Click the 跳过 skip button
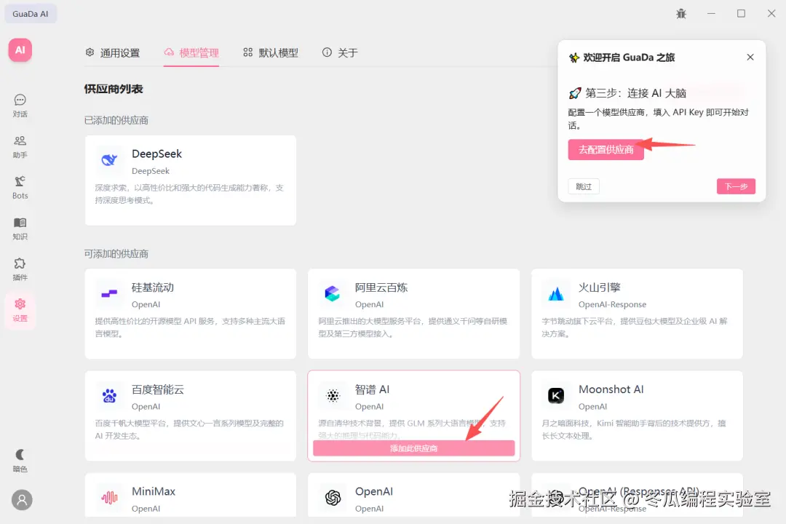Viewport: 786px width, 524px height. (584, 186)
